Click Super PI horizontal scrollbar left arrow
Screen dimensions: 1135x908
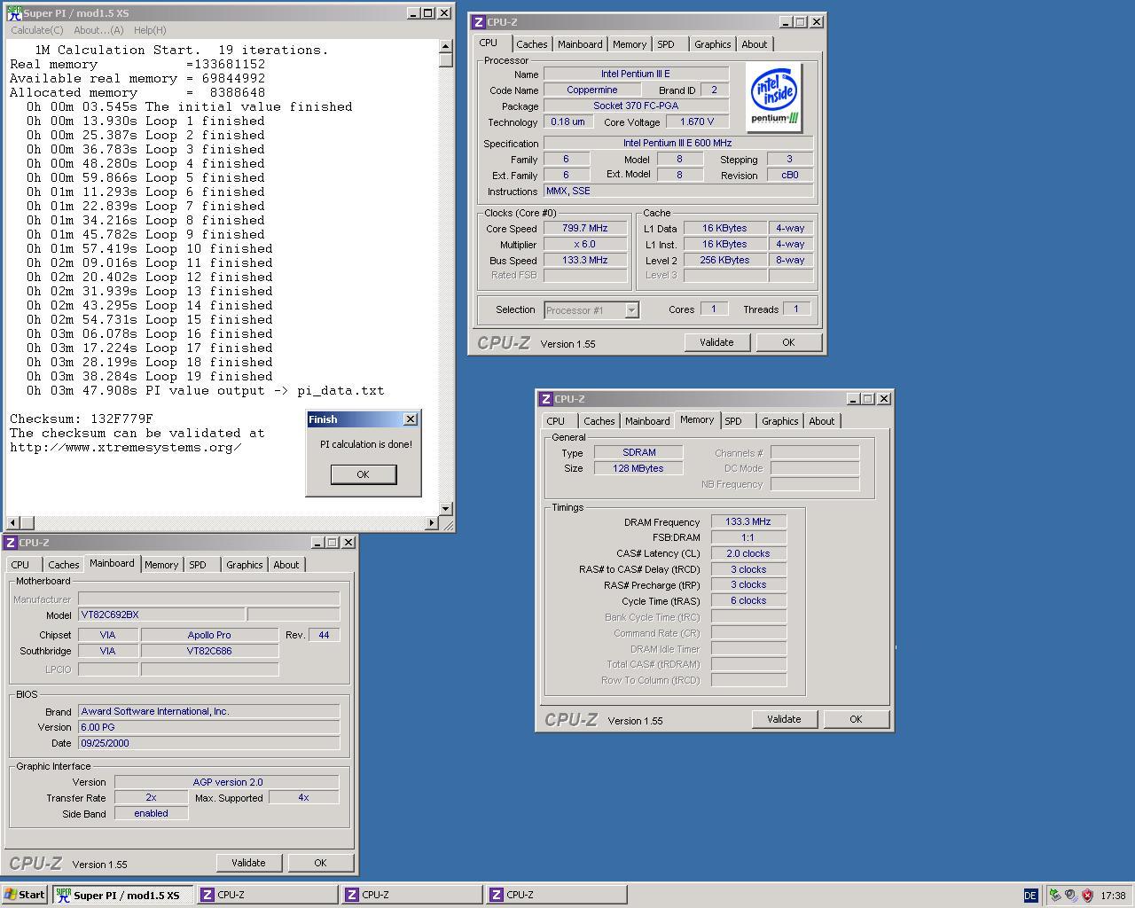tap(12, 523)
